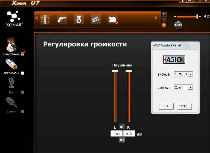The image size is (210, 153).
Task: Click the Headphone label text
Action: point(11,54)
